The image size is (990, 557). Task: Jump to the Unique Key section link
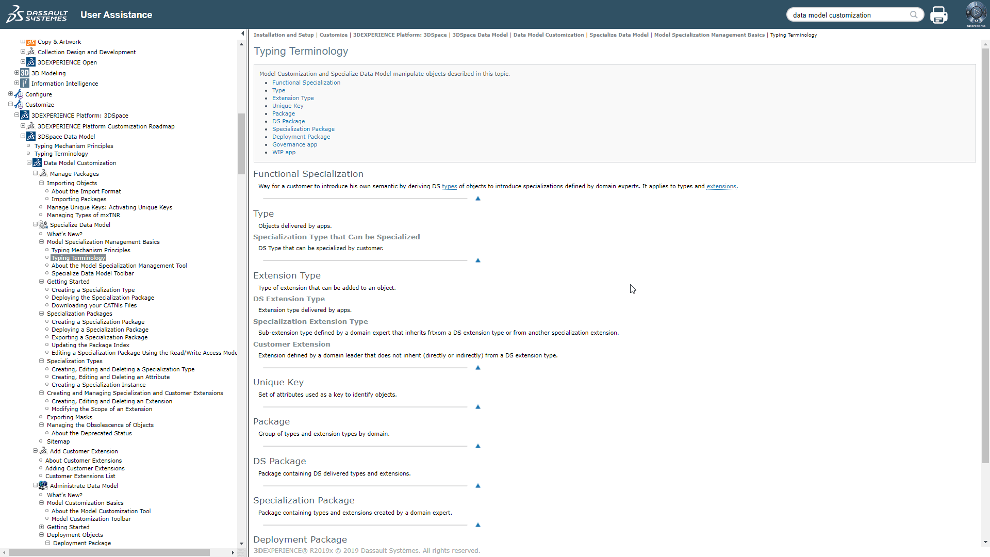[x=287, y=106]
